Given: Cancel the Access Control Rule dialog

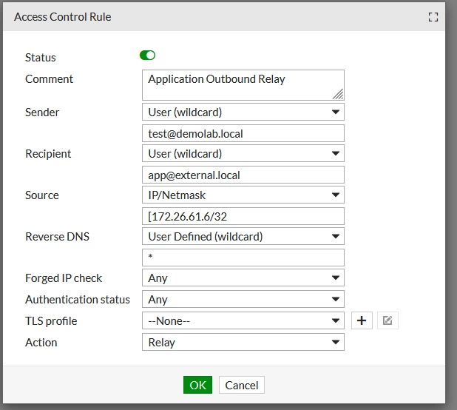Looking at the screenshot, I should (x=242, y=385).
